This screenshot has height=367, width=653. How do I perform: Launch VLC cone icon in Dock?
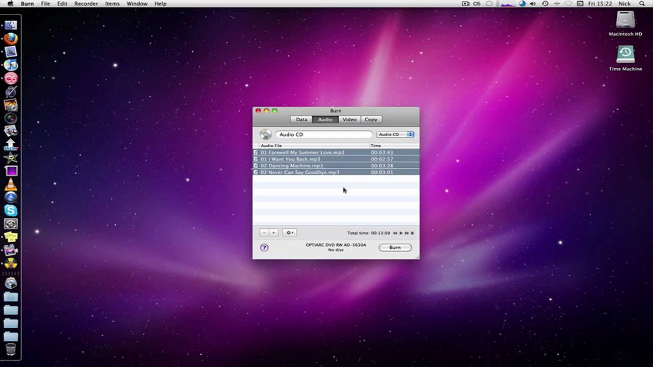(11, 185)
